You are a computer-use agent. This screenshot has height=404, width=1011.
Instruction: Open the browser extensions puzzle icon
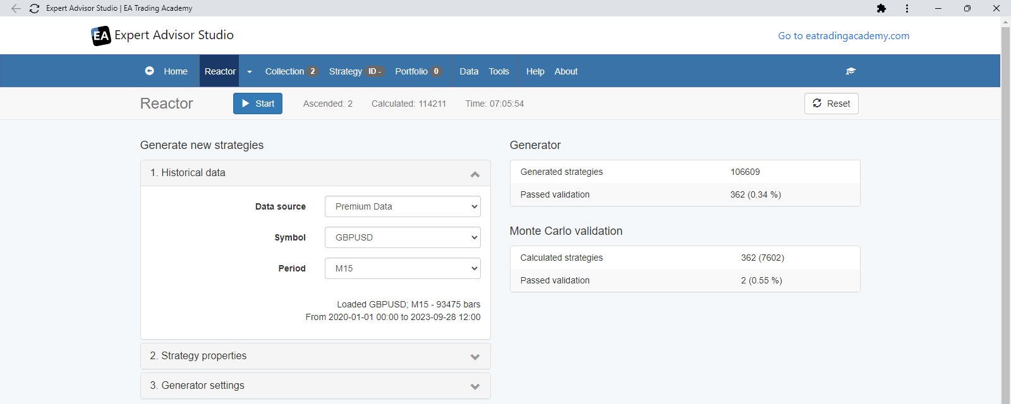point(881,8)
